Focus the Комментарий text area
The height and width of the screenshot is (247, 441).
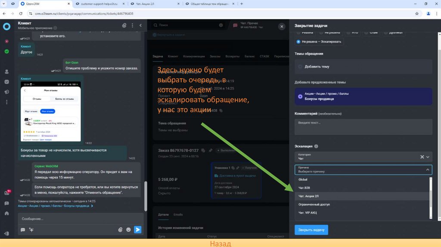point(363,127)
